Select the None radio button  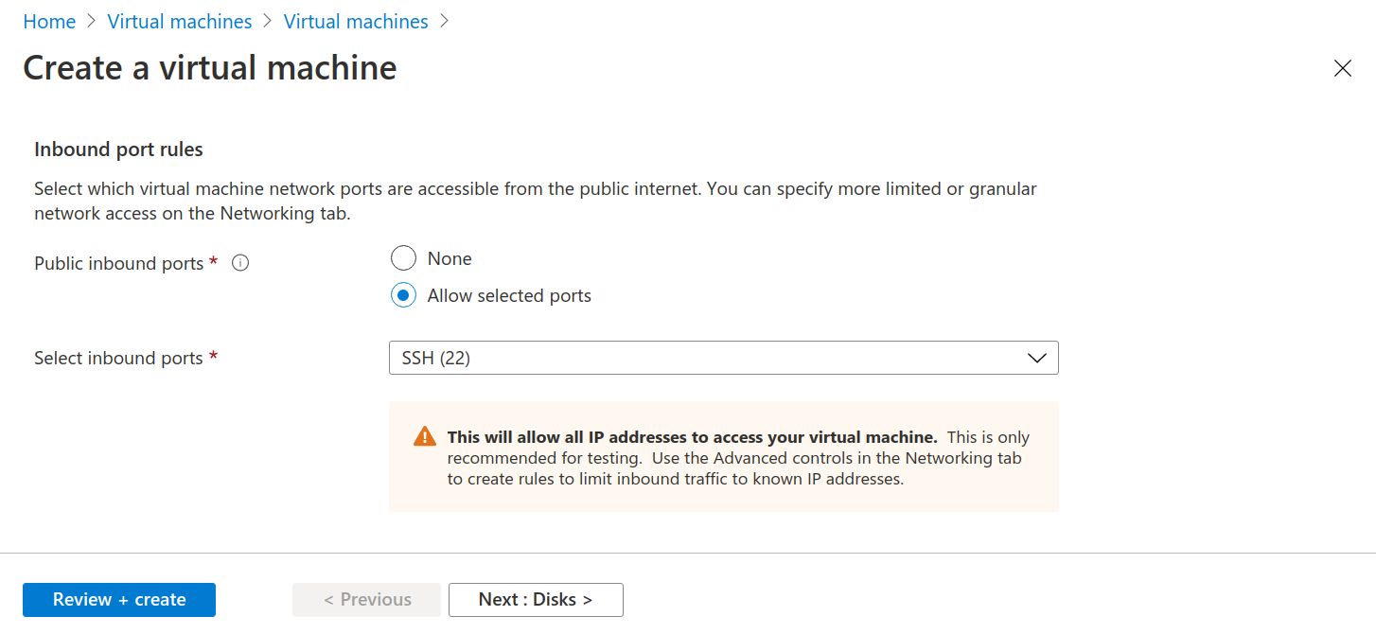(x=403, y=258)
